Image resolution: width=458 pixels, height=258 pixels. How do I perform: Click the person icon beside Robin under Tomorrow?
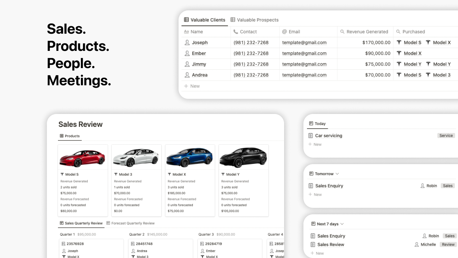click(x=422, y=186)
